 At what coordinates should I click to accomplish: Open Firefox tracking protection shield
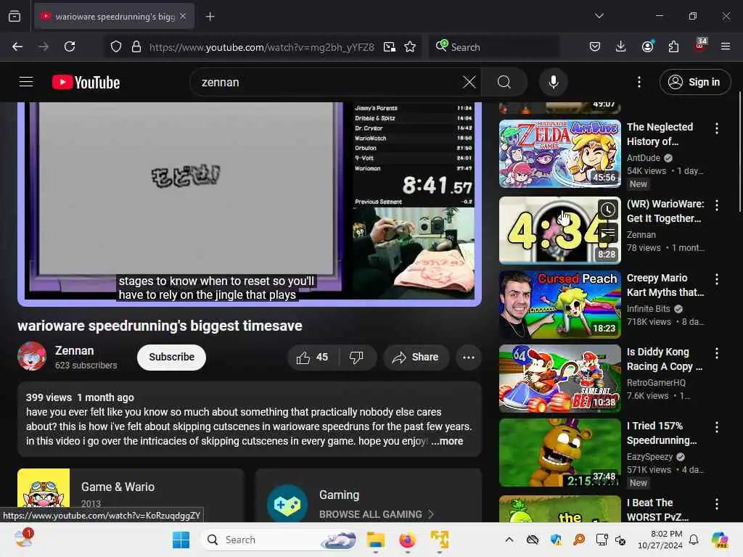[116, 46]
